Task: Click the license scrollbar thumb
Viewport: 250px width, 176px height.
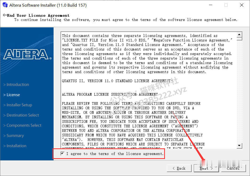Action: point(239,39)
